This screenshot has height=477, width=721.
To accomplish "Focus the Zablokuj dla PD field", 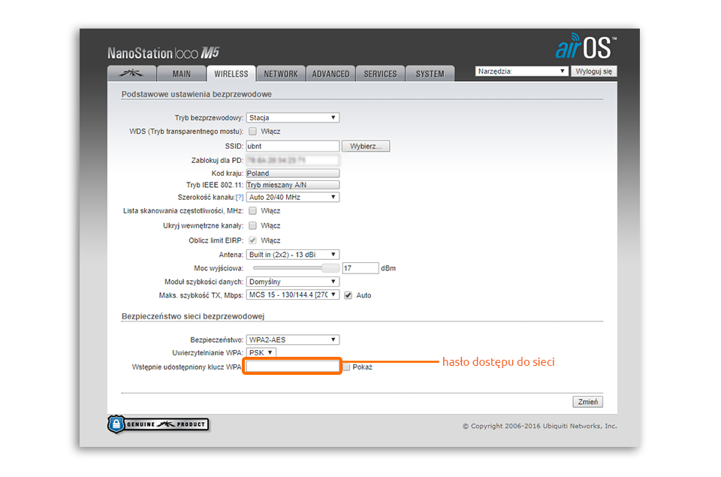I will point(292,160).
